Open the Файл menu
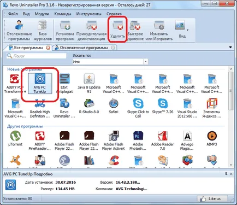237x205 pixels. (13, 14)
